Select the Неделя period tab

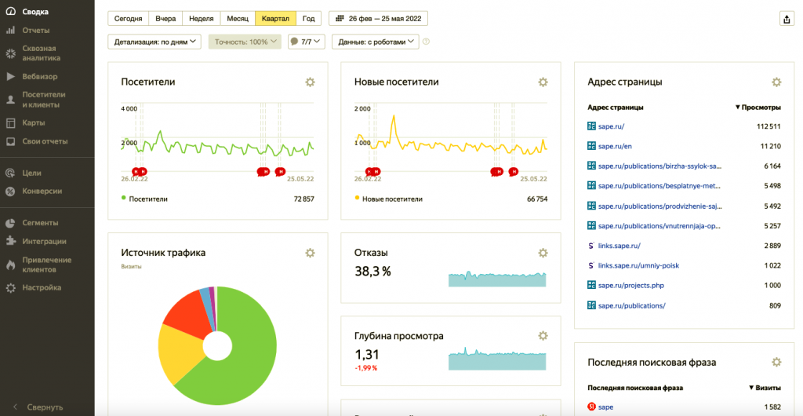point(202,18)
